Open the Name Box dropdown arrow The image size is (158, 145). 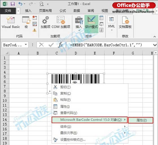26,44
